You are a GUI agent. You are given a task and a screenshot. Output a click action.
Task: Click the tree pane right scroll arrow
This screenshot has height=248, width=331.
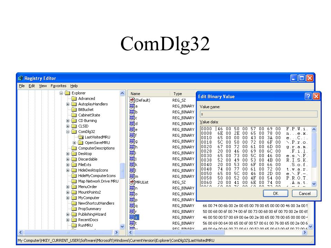(x=116, y=232)
